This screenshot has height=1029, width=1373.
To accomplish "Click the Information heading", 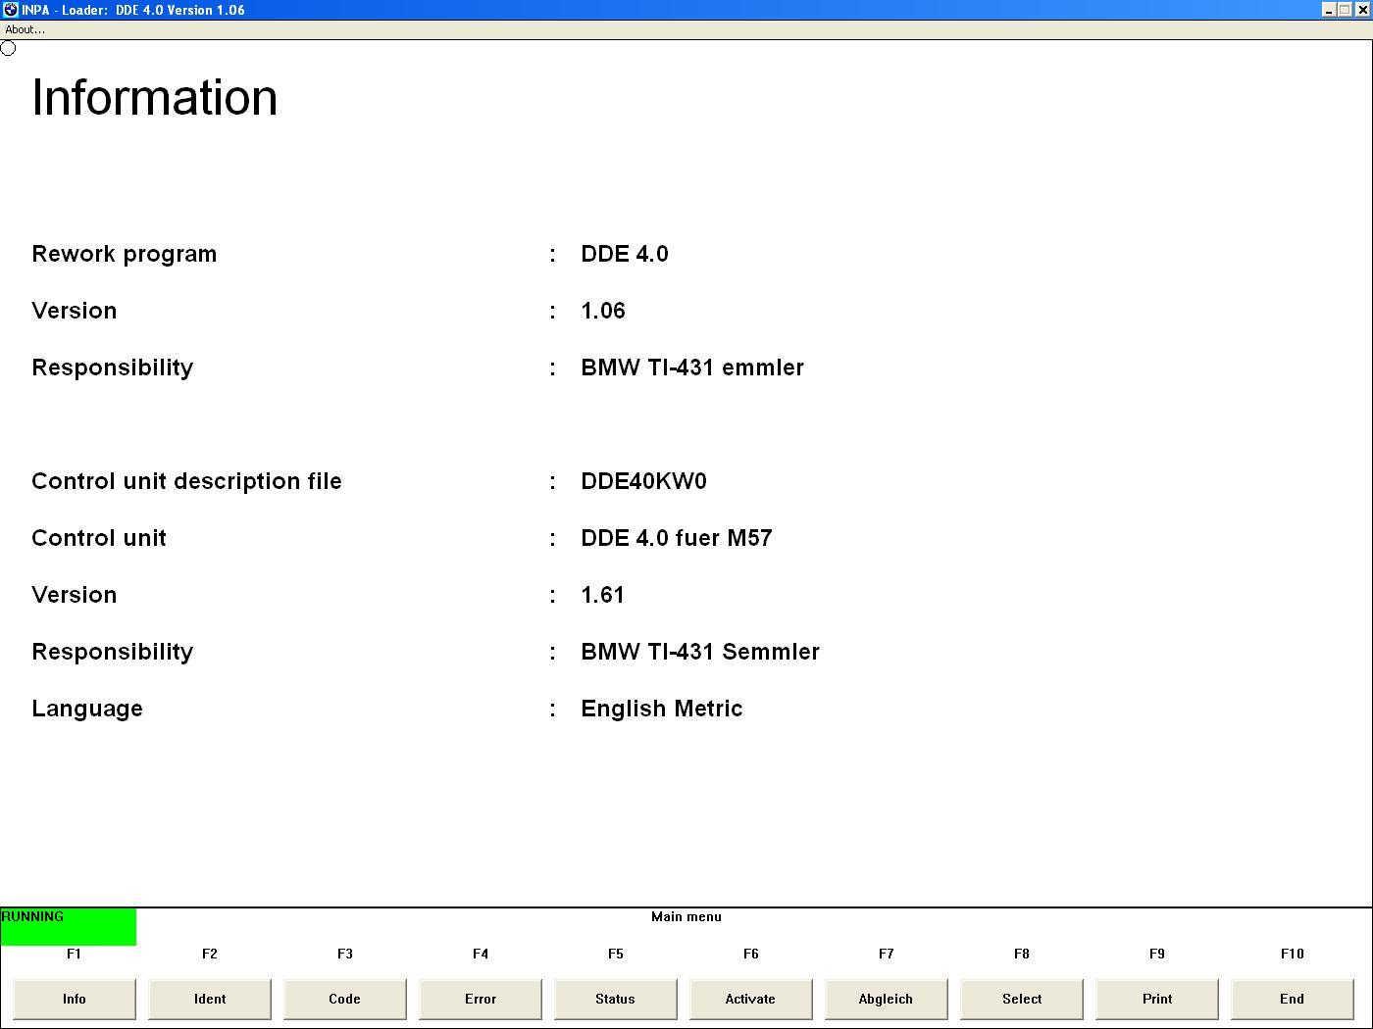I will tap(155, 97).
